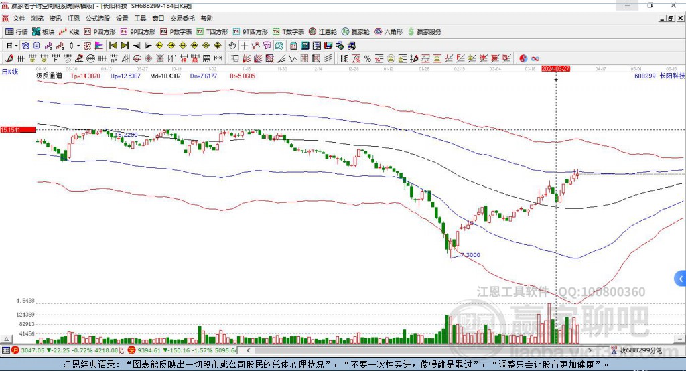
Task: Open the P数字表 number table
Action: point(176,32)
